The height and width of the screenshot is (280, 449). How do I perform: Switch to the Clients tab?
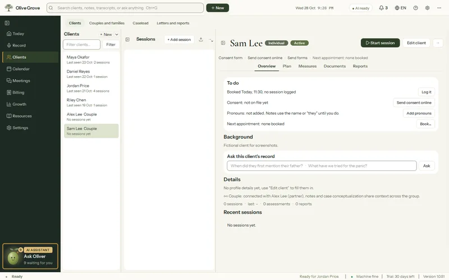75,23
